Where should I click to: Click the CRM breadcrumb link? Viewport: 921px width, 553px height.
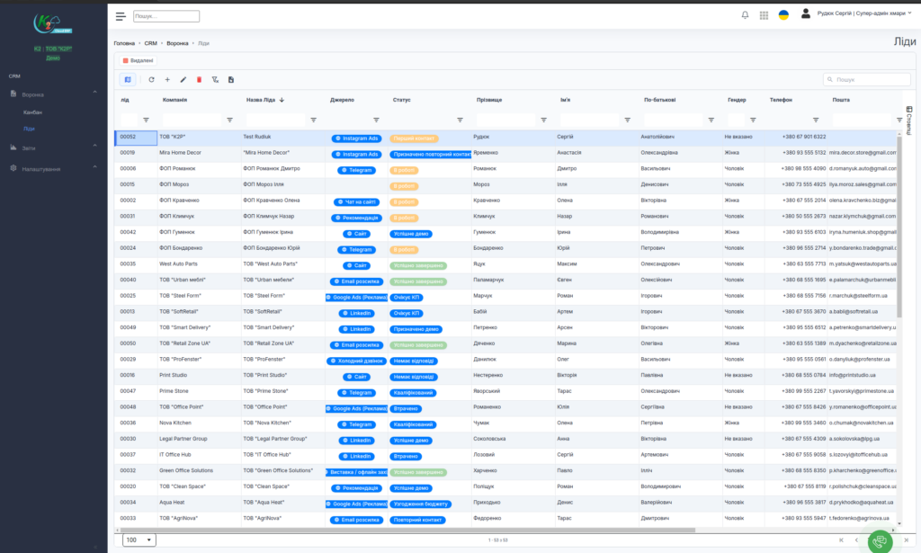150,43
